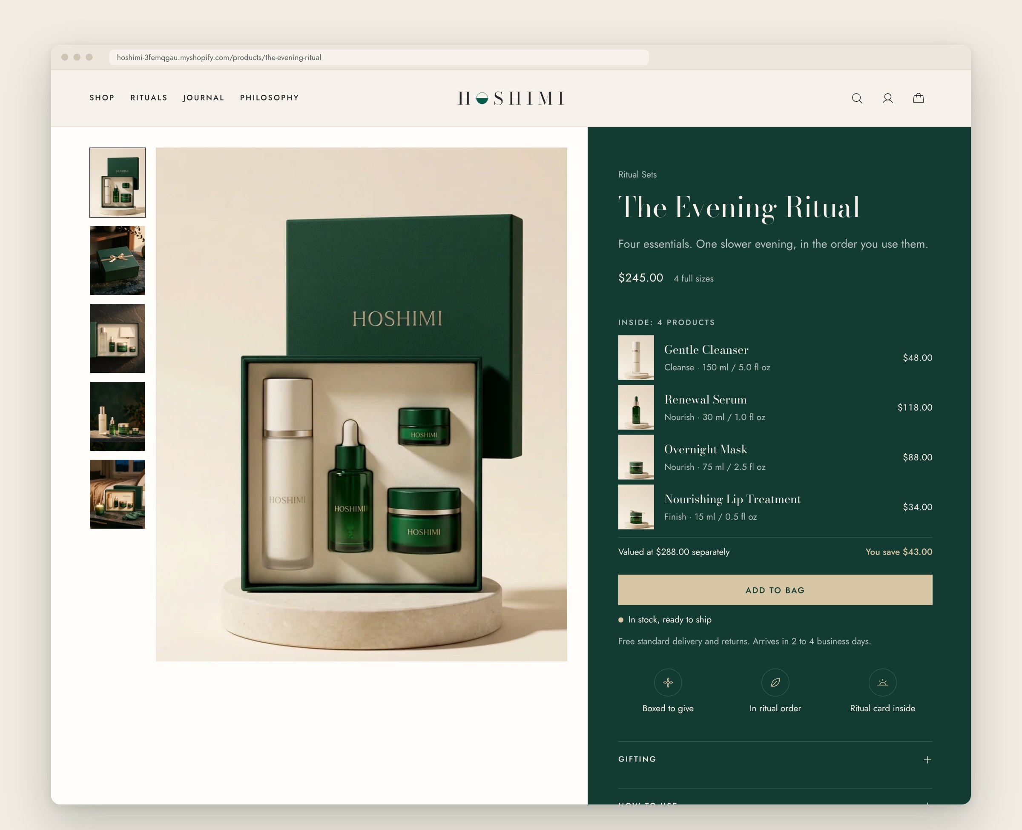Open the Philosophy menu item
The width and height of the screenshot is (1022, 830).
click(269, 97)
